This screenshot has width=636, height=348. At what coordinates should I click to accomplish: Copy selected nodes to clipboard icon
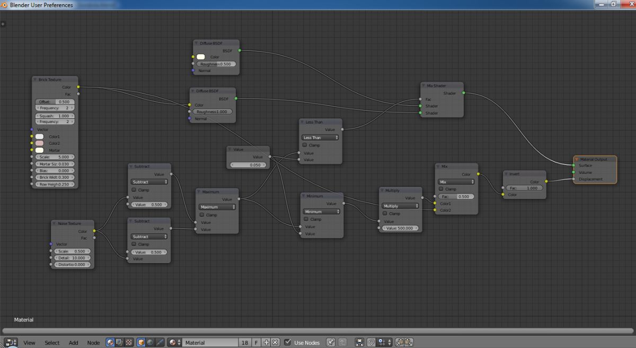[x=399, y=343]
